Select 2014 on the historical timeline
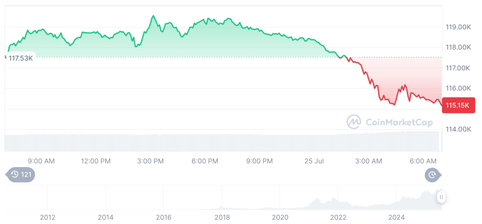Image resolution: width=482 pixels, height=224 pixels. (105, 217)
